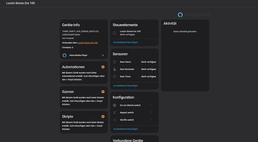Toggle the Shuffle switch
This screenshot has height=142, width=258.
tap(153, 120)
